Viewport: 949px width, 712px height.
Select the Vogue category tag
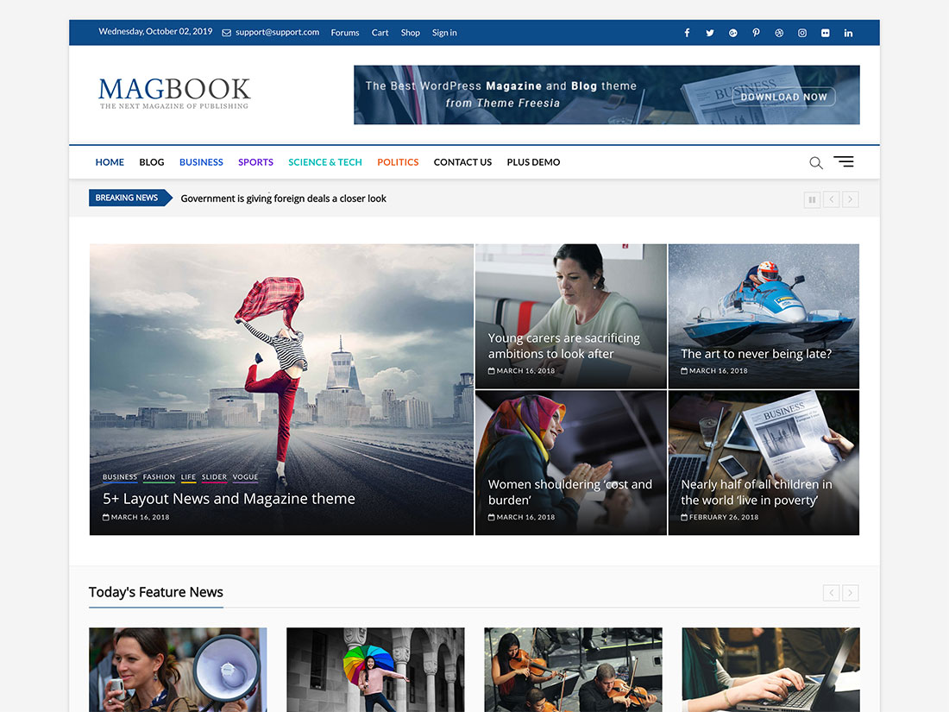click(x=245, y=477)
